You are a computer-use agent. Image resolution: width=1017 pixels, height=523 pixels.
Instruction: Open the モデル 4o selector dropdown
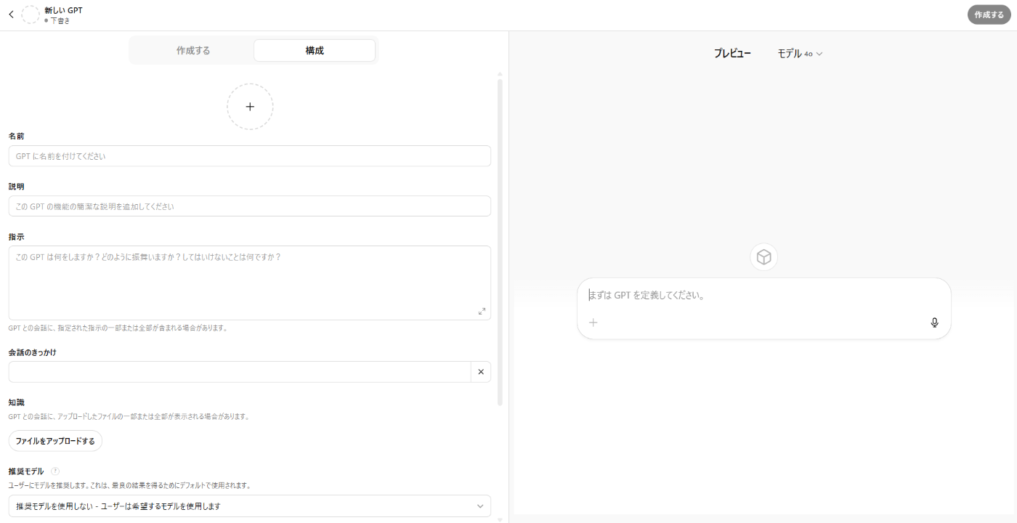pos(800,54)
